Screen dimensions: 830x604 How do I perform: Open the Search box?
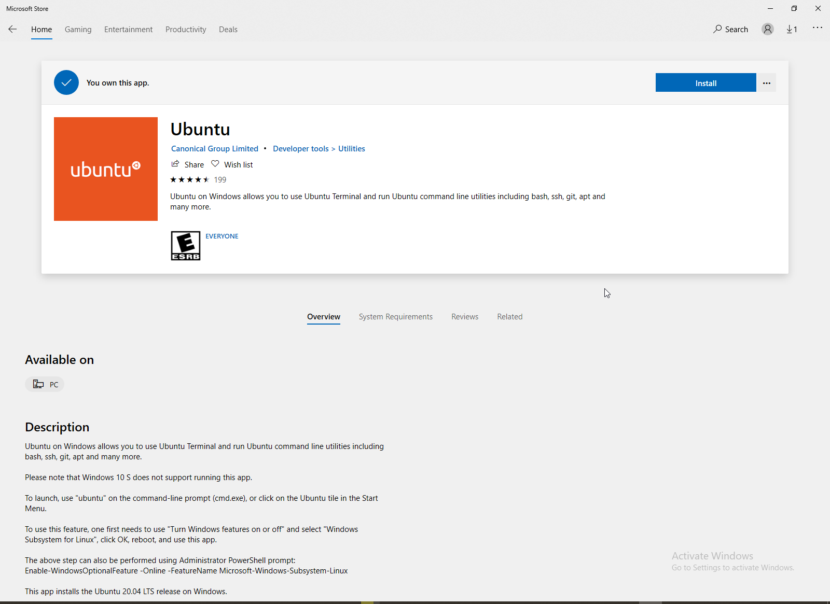click(x=730, y=29)
